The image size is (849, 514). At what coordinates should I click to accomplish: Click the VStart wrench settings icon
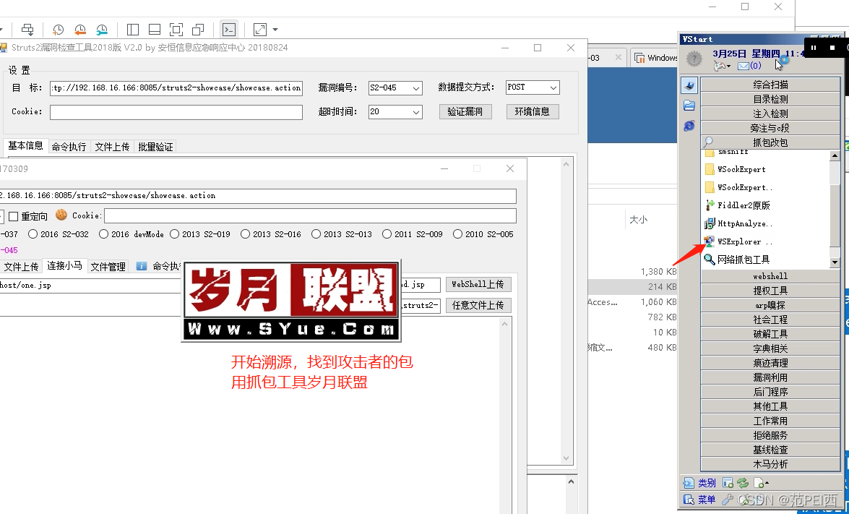tap(728, 500)
